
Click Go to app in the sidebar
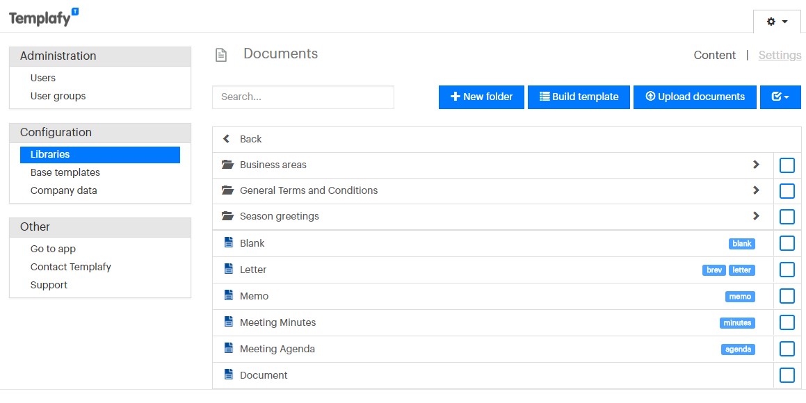(x=53, y=249)
